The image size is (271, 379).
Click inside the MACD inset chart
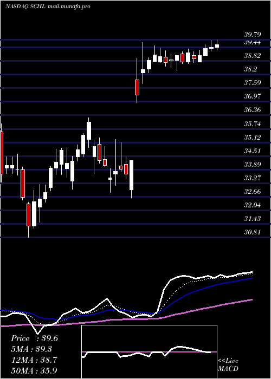(x=149, y=352)
